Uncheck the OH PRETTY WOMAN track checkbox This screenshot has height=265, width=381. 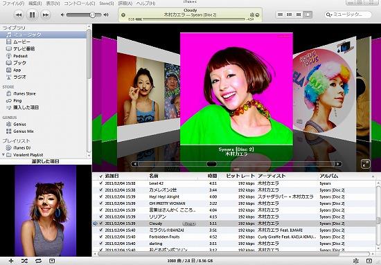[x=101, y=203]
